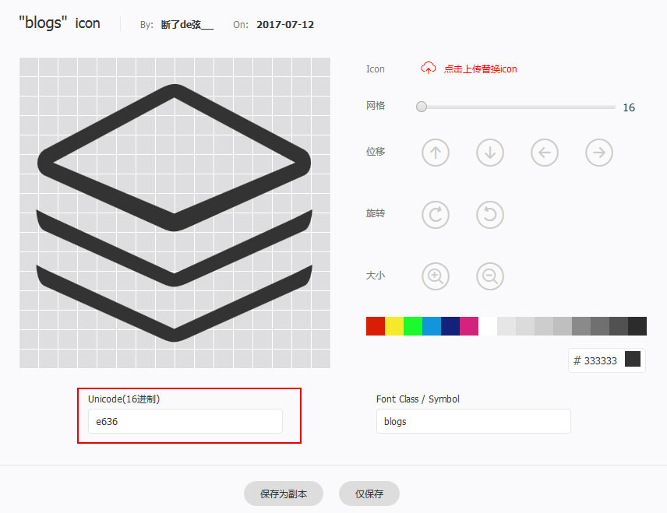Screen dimensions: 667x513
Task: Shrink the icon with the zoom-out control
Action: 489,276
